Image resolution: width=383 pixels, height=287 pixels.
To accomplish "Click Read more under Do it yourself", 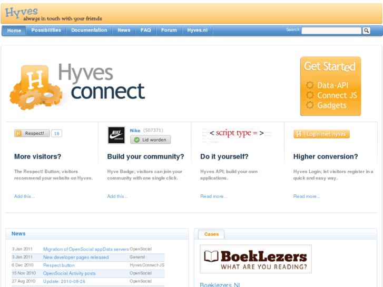I will 214,196.
